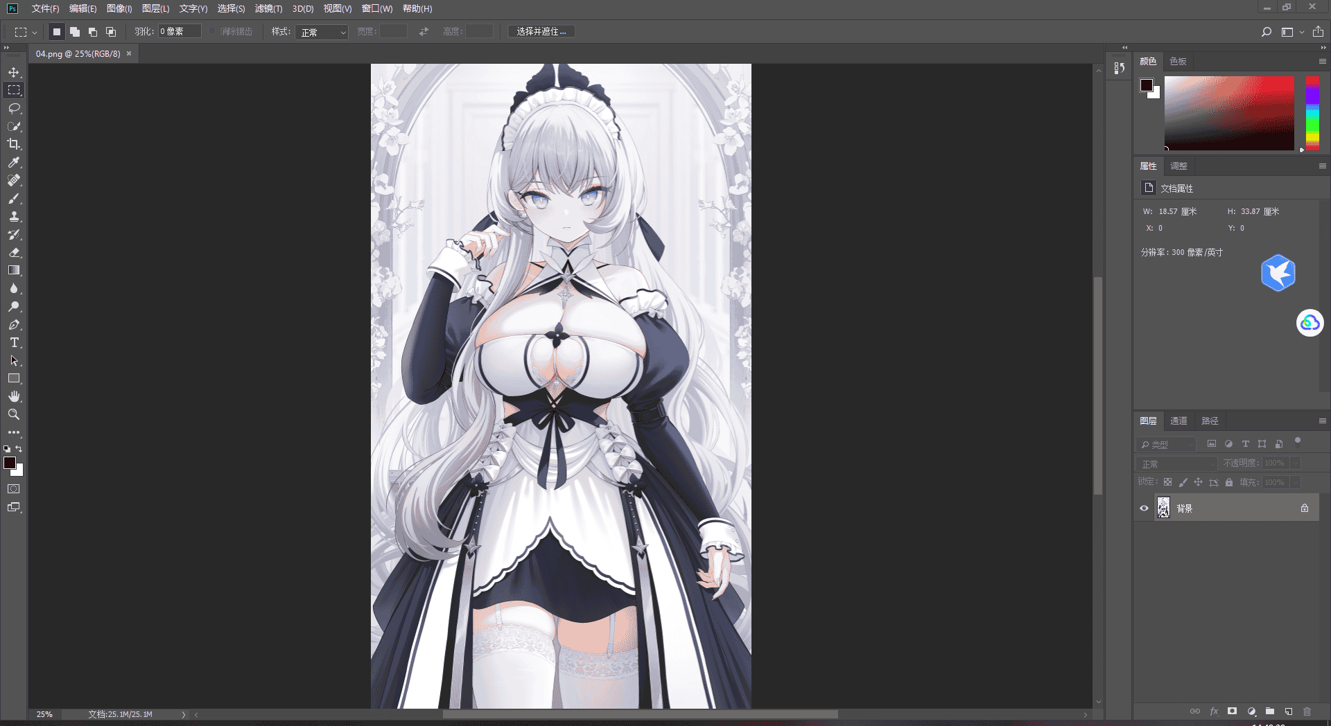Select the Horizontal Type tool
Screen dimensions: 1331x726
click(x=14, y=342)
